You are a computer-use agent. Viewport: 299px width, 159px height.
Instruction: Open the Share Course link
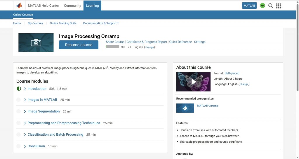[115, 42]
